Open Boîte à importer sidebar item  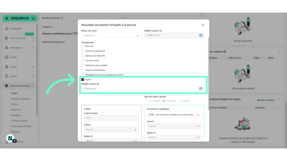point(19,38)
